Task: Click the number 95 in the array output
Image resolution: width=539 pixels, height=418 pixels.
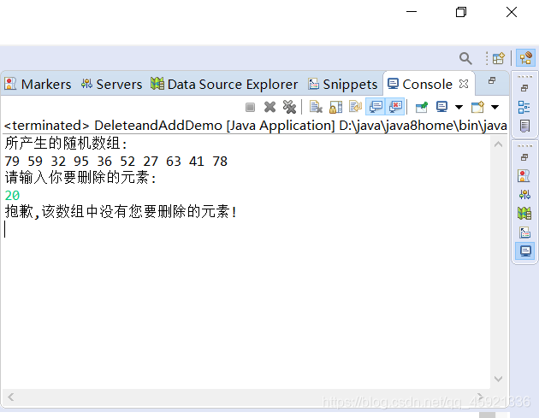Action: (x=81, y=161)
